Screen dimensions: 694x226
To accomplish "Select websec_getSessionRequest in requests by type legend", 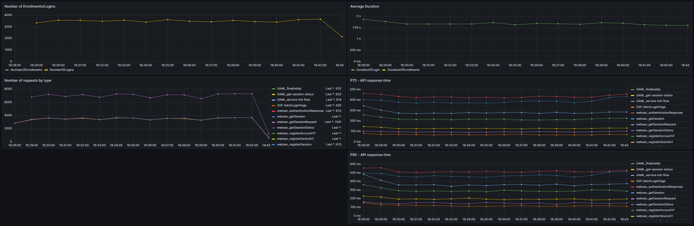I will pyautogui.click(x=297, y=122).
